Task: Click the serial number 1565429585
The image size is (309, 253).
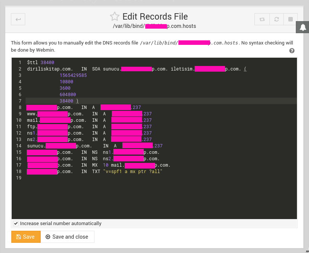Action: [x=73, y=76]
